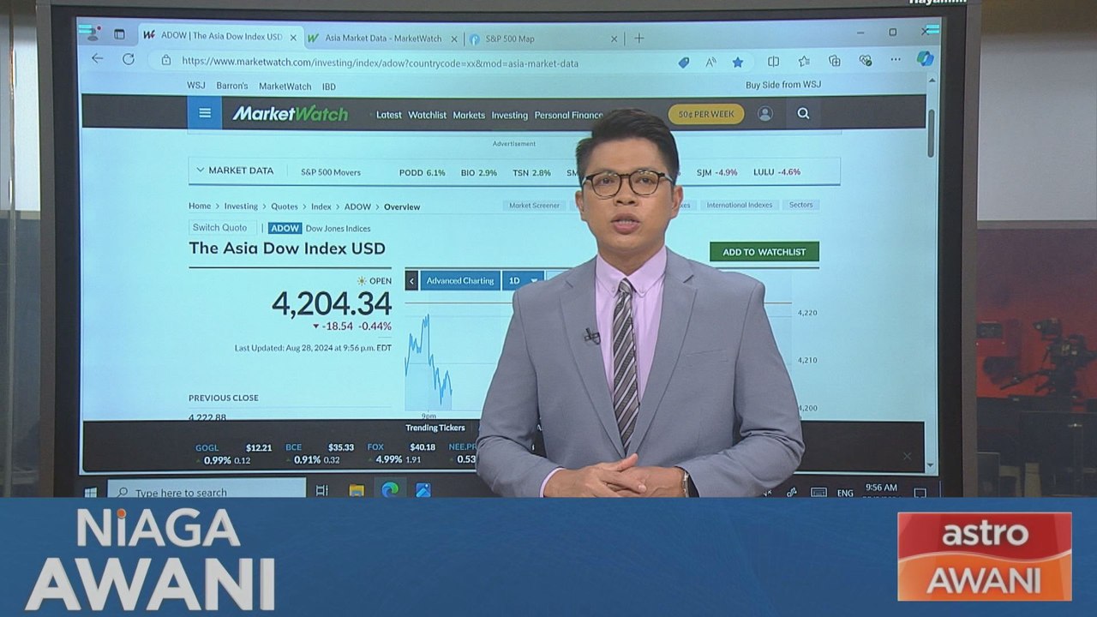This screenshot has height=617, width=1097.
Task: Close the ADOW Asia Dow Index tab
Action: 293,38
